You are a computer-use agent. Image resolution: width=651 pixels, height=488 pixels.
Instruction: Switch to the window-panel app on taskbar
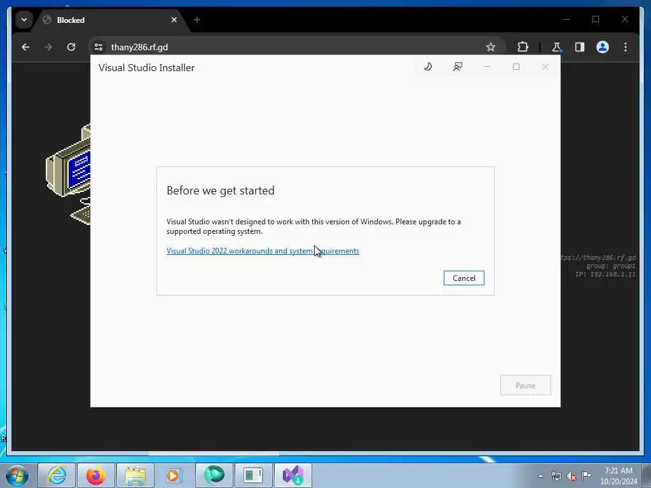pyautogui.click(x=253, y=475)
